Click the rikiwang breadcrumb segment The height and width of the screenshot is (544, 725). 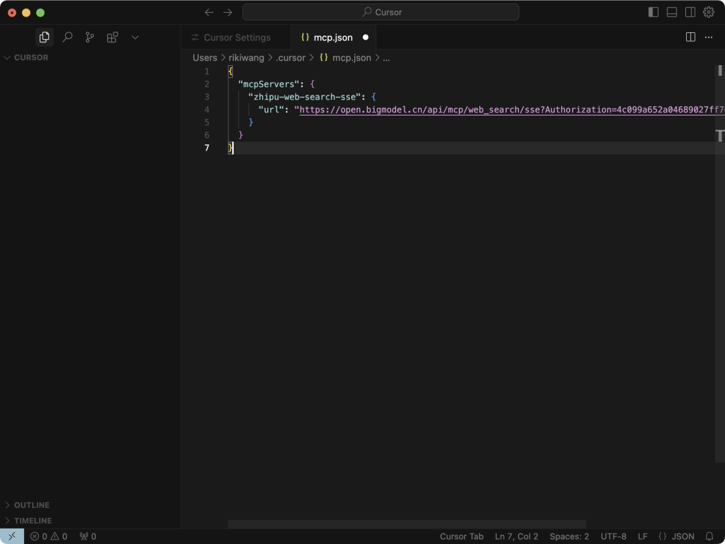point(246,58)
